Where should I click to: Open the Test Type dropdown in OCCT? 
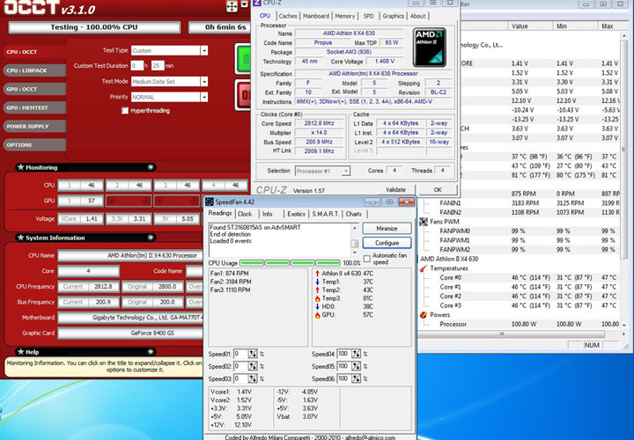point(204,50)
